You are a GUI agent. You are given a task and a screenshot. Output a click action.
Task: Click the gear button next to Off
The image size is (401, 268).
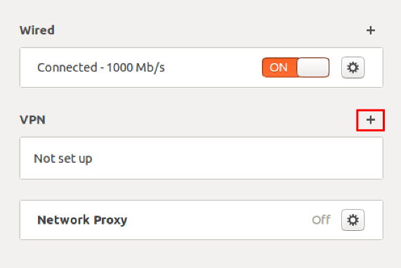(x=353, y=220)
